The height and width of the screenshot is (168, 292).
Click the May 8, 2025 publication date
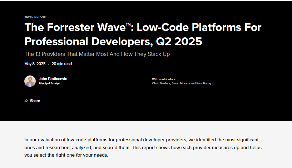(x=35, y=64)
